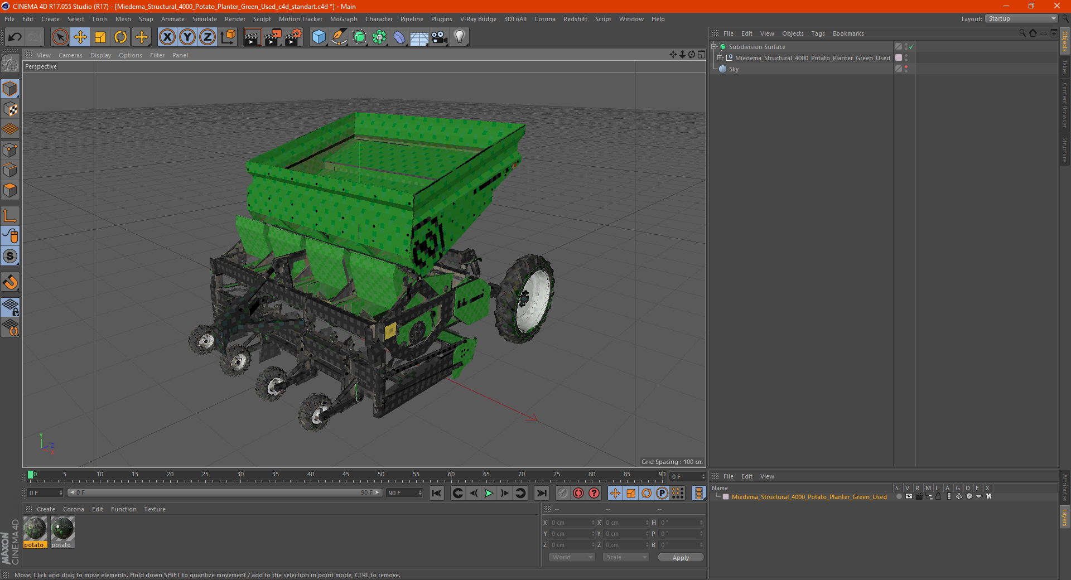Open Edit Render Settings icon
The width and height of the screenshot is (1071, 580).
293,37
